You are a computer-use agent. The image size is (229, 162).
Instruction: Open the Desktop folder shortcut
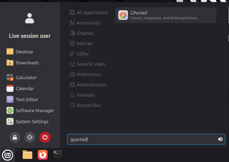pos(20,52)
